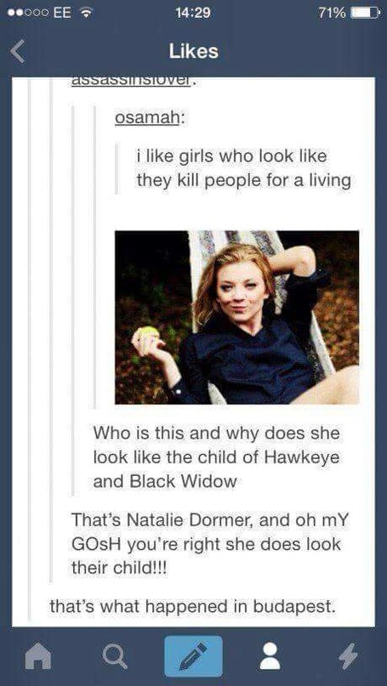The width and height of the screenshot is (387, 686).
Task: Tap the Likes header title
Action: pyautogui.click(x=194, y=52)
